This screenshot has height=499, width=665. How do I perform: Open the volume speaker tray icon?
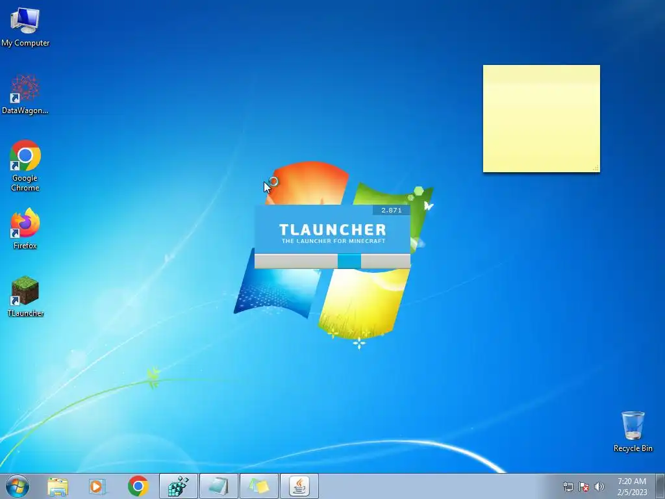tap(599, 487)
